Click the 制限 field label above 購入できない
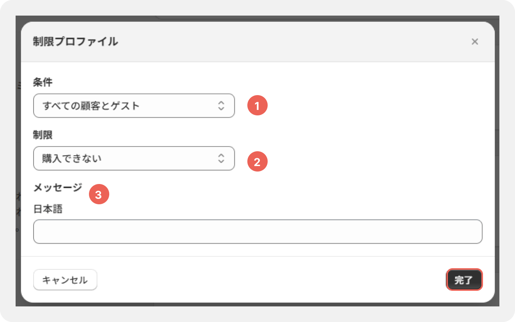515x322 pixels. pyautogui.click(x=43, y=135)
